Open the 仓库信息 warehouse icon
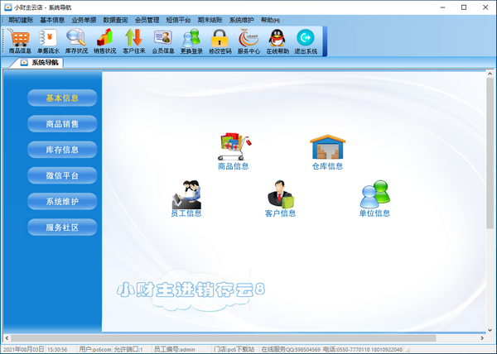 coord(327,152)
